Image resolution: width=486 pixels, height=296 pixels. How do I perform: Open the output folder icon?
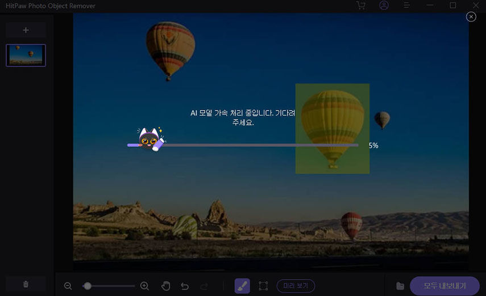click(400, 286)
